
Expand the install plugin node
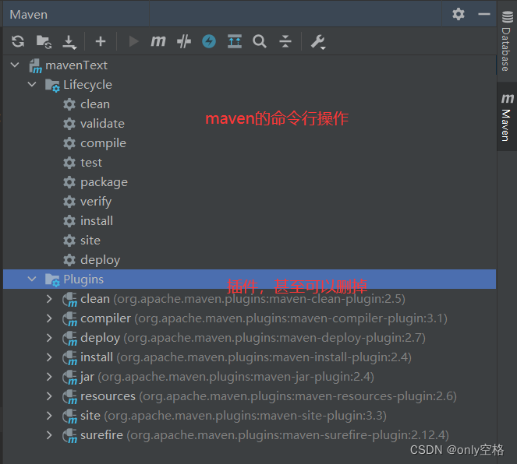click(49, 357)
